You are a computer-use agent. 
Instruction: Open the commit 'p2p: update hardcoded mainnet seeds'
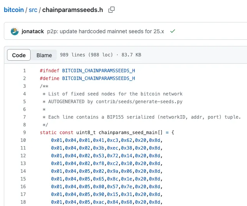106,31
